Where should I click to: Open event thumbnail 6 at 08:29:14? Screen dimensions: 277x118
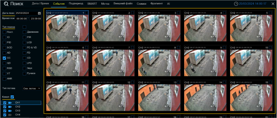coord(67,63)
